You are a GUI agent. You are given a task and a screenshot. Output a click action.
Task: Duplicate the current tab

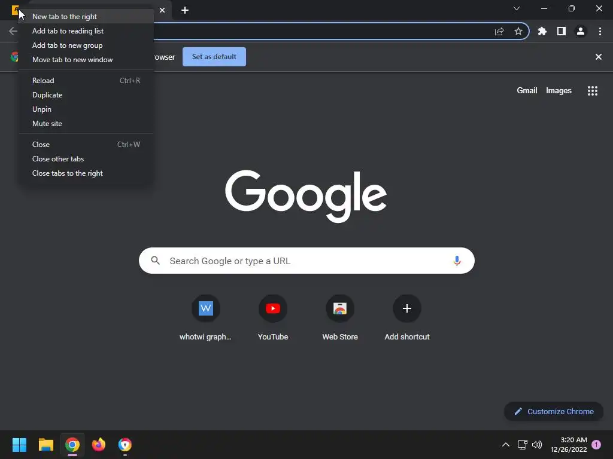click(86, 95)
